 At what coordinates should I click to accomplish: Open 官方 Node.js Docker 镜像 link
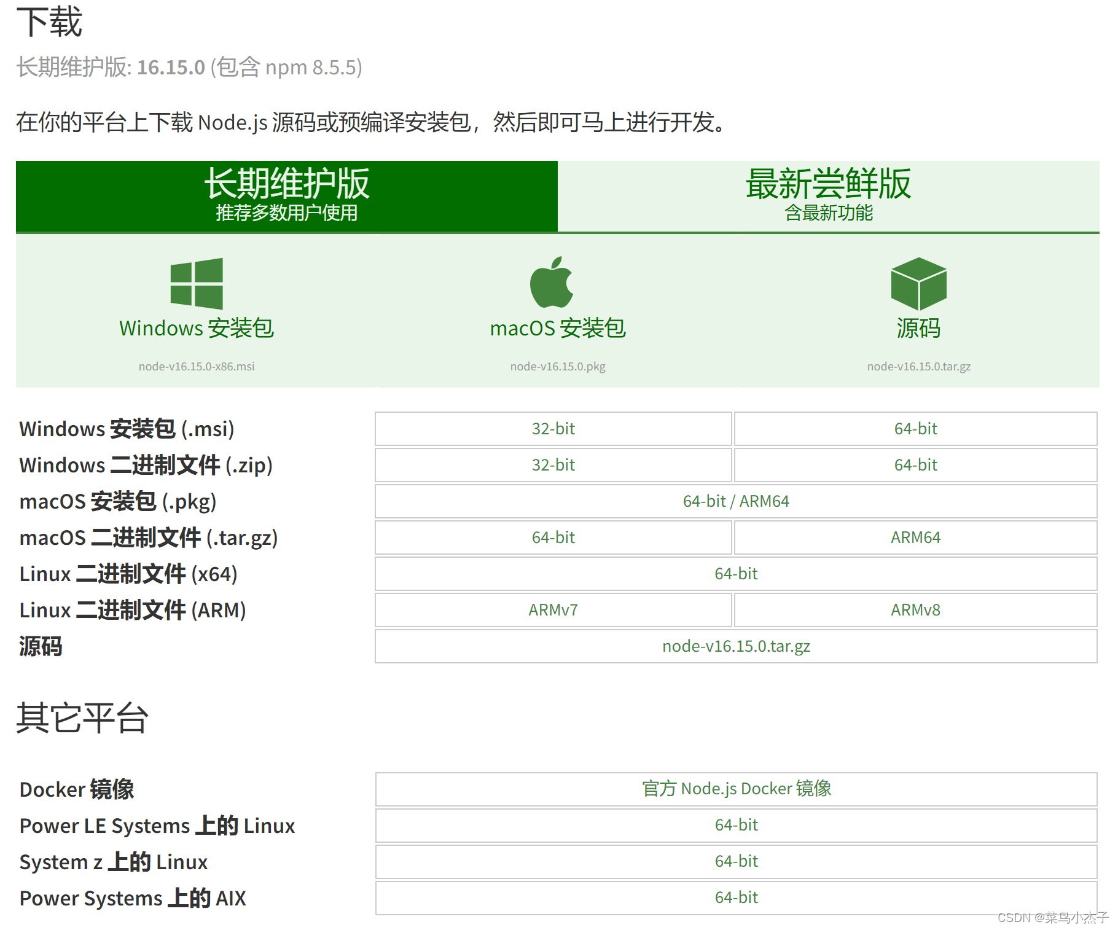click(x=736, y=789)
